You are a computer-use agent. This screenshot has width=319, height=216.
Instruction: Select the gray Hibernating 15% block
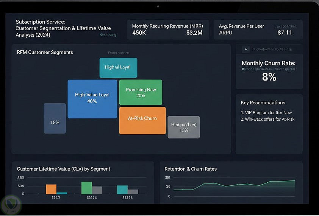tap(184, 127)
